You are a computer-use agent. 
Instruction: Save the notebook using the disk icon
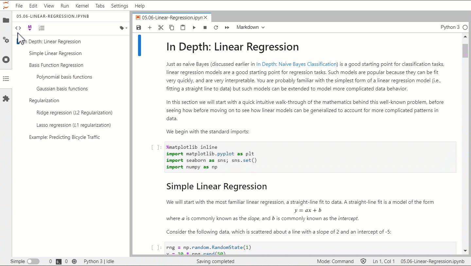tap(138, 28)
